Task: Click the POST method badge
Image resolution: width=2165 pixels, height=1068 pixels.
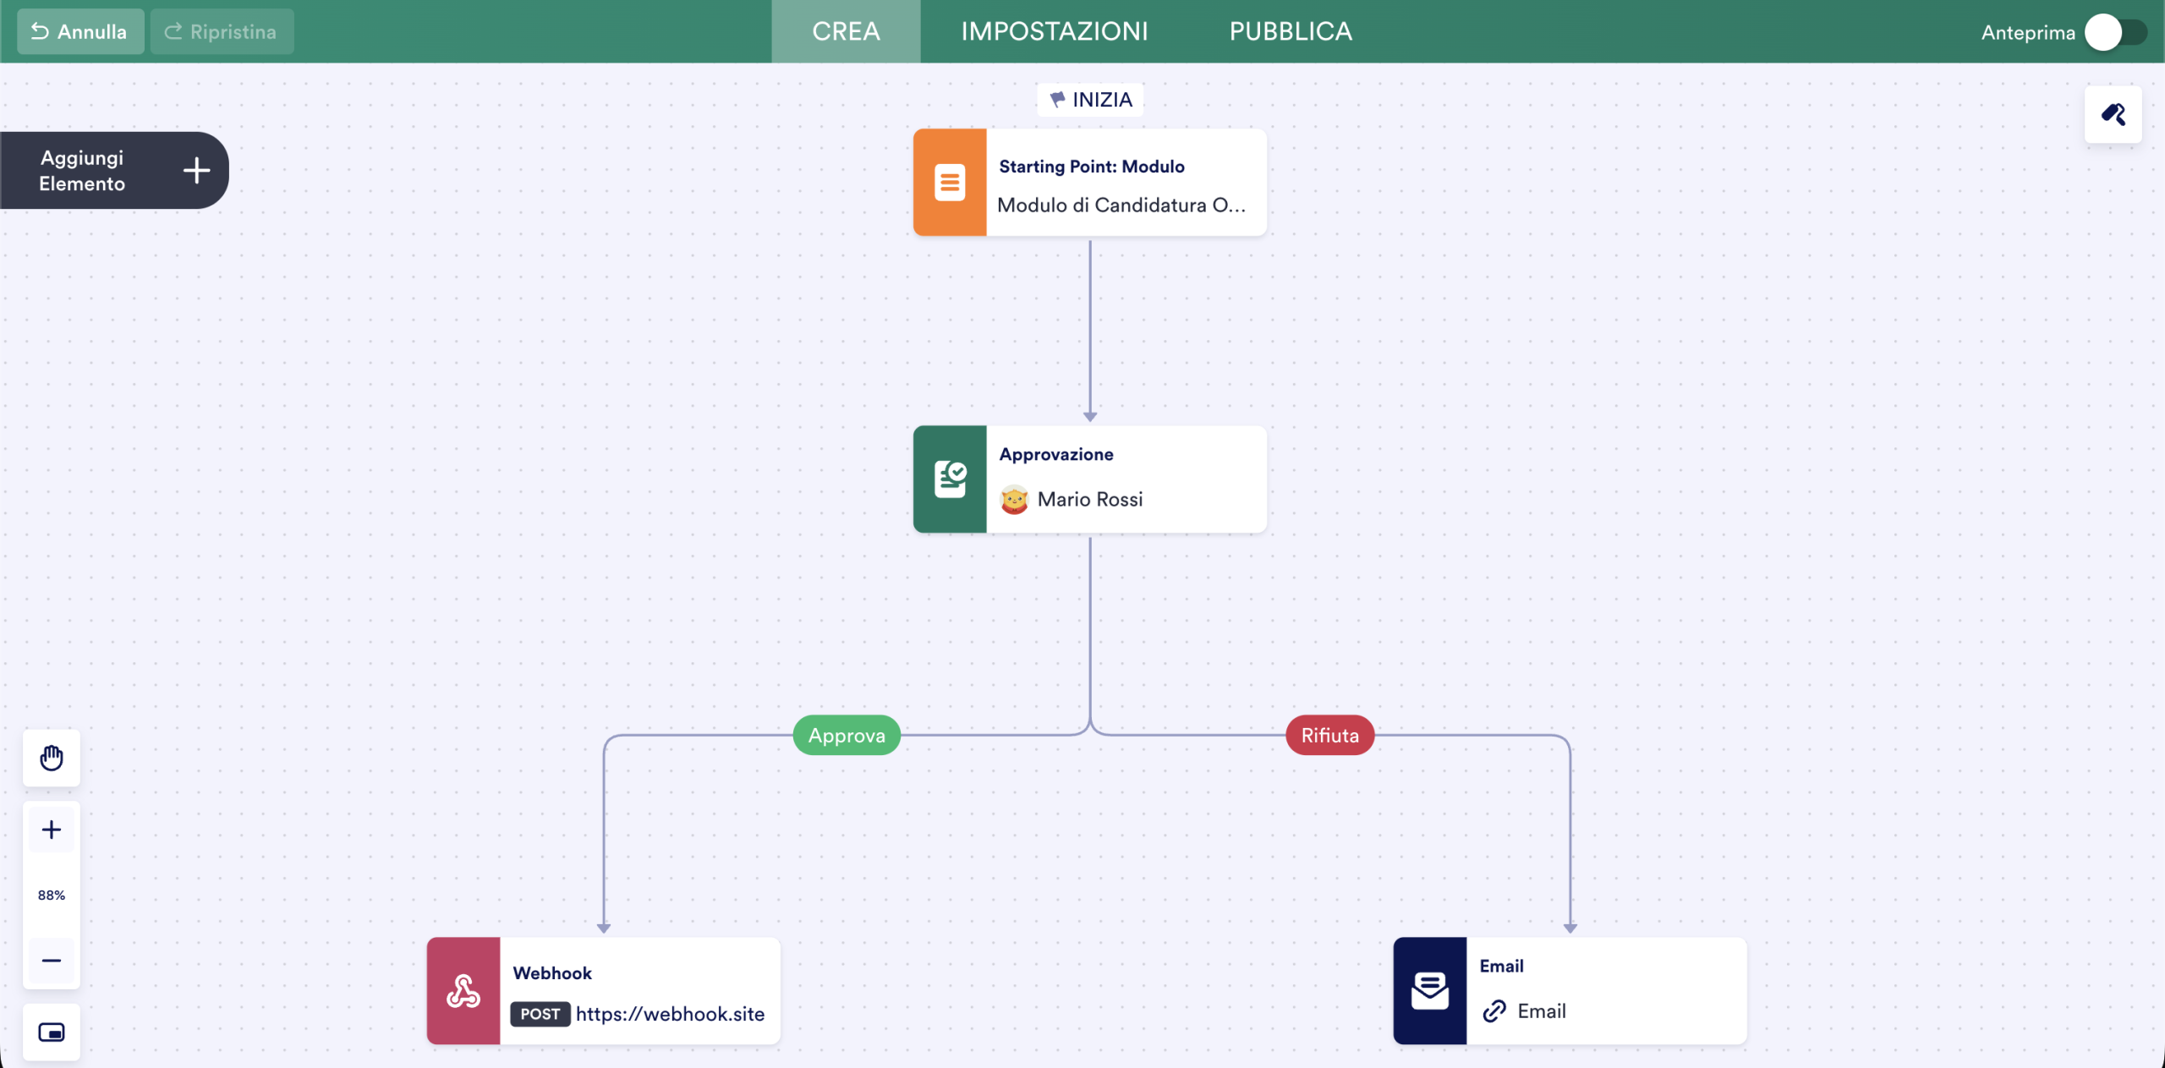Action: (x=540, y=1014)
